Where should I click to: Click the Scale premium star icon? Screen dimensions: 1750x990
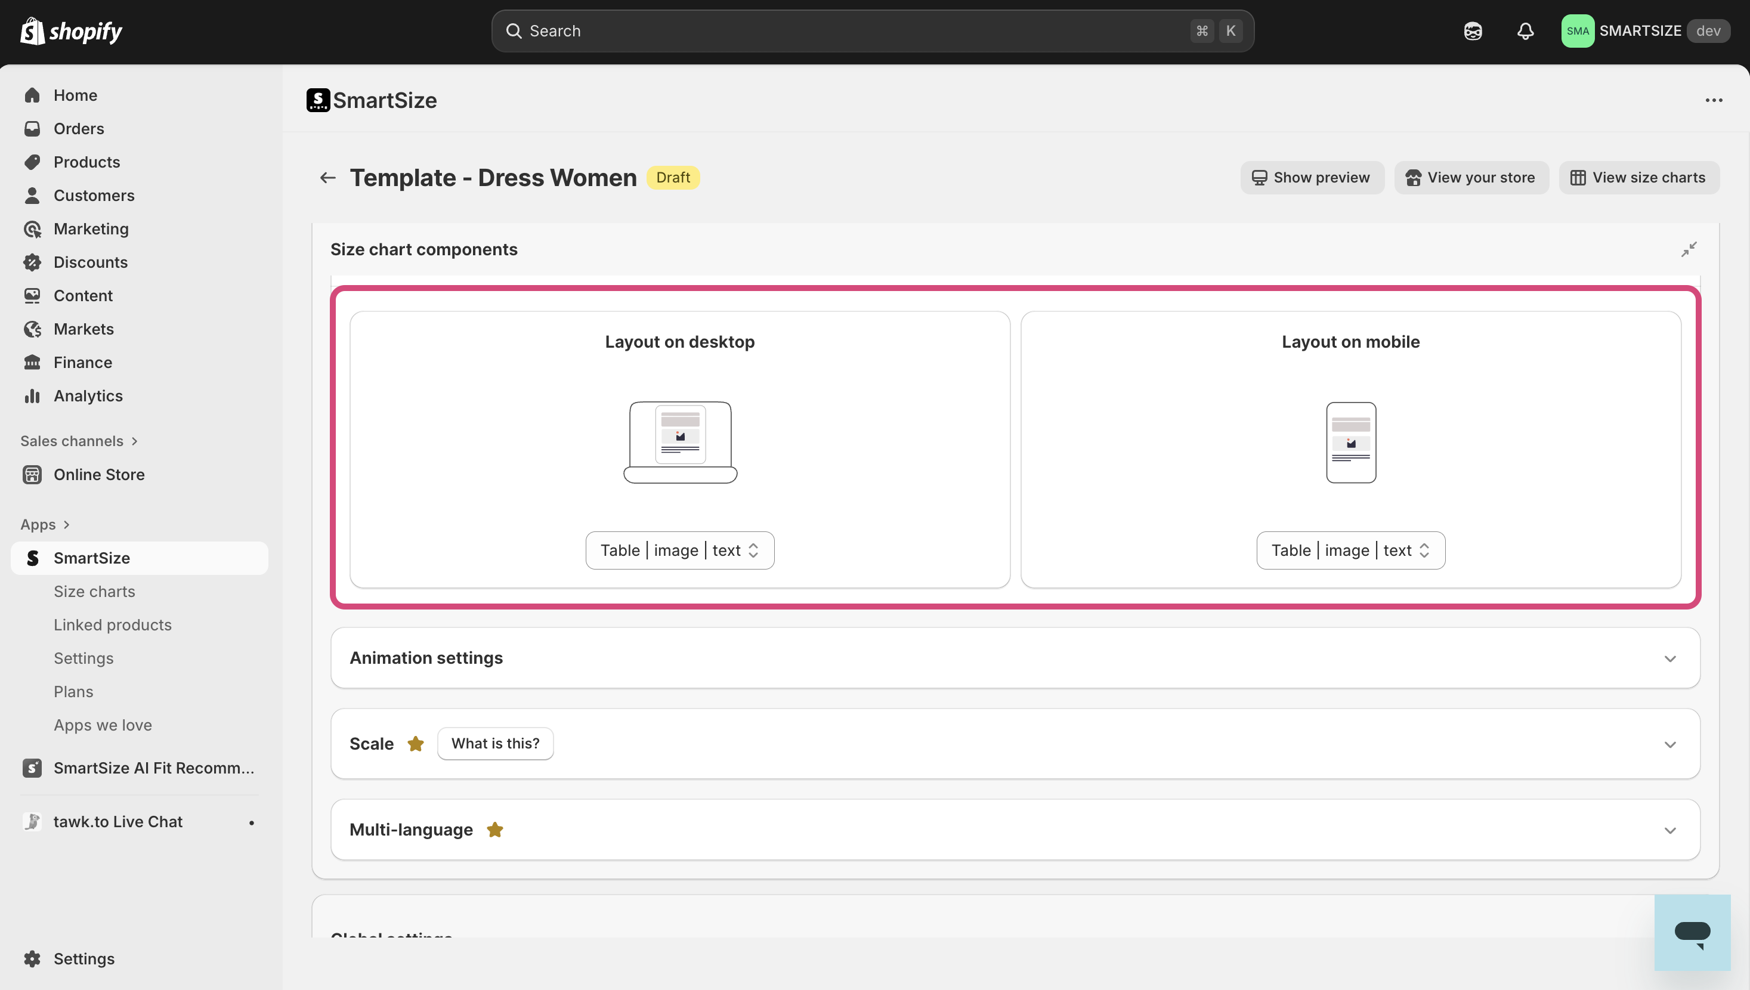415,744
